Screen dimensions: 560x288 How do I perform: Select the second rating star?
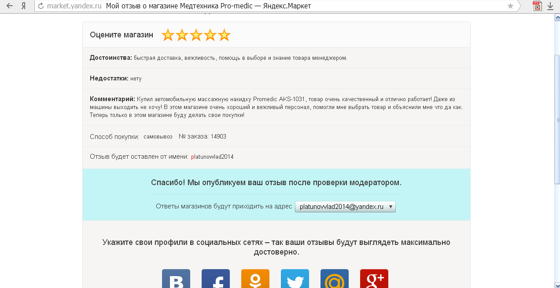tap(182, 35)
